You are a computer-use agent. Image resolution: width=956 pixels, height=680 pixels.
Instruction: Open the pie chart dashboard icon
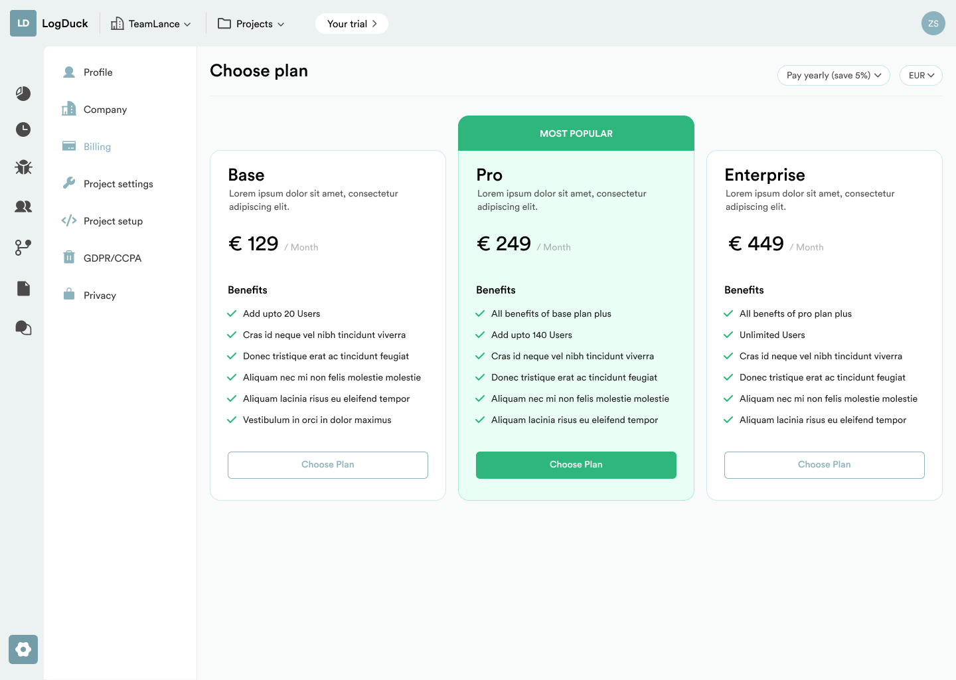point(23,94)
